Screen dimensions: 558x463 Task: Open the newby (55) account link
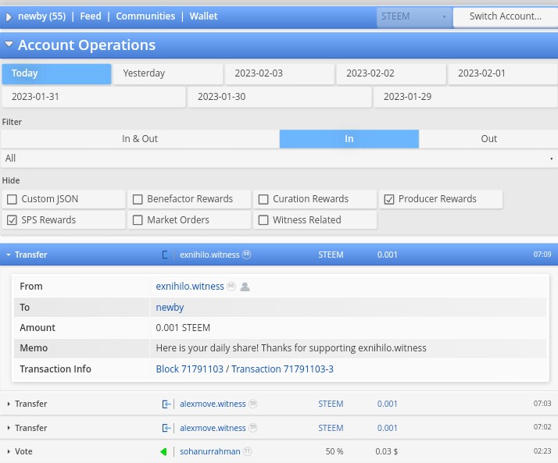[42, 16]
